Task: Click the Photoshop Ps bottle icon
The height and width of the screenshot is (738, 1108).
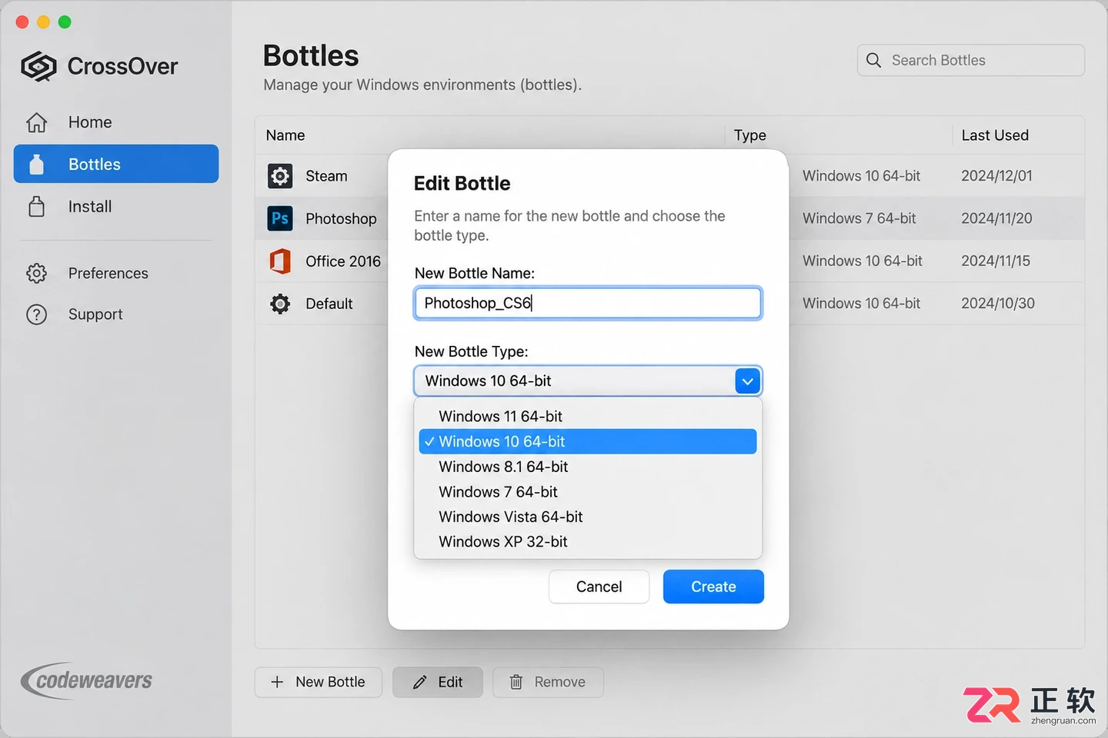Action: click(280, 218)
